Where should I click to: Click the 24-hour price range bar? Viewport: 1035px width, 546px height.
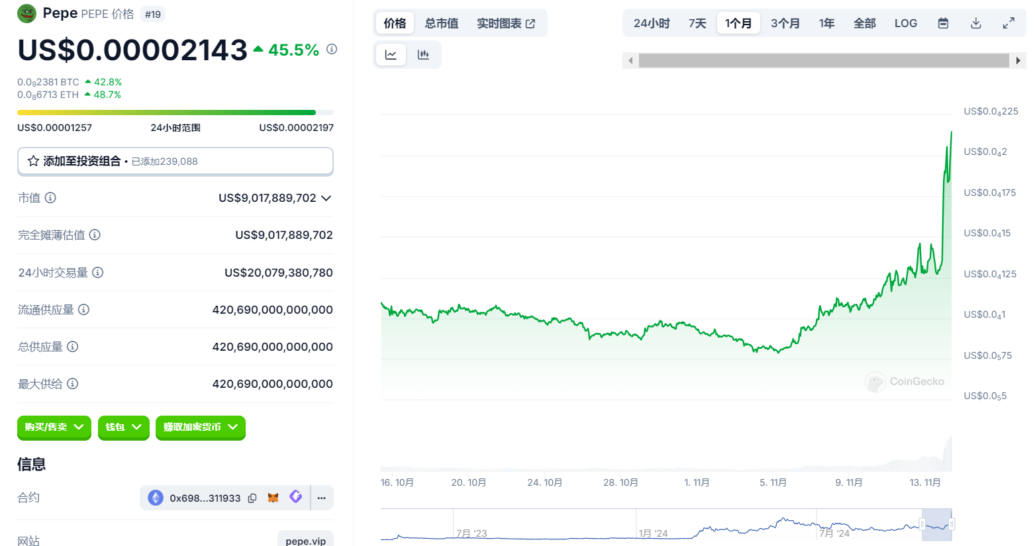175,113
